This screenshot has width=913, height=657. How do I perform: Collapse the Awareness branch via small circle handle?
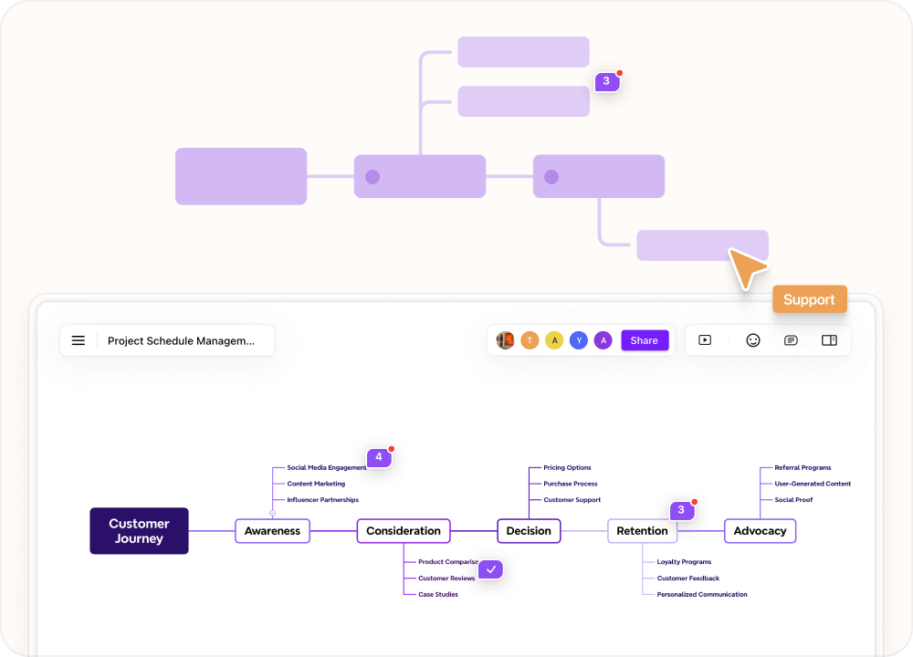tap(272, 514)
